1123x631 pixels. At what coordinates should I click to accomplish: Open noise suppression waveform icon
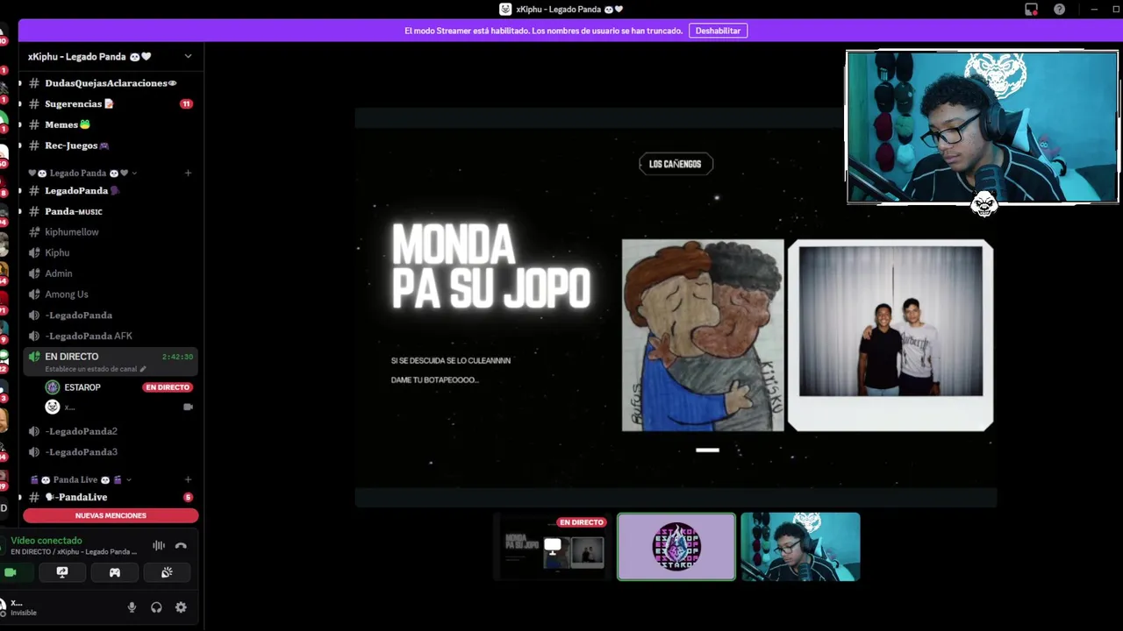click(x=159, y=546)
